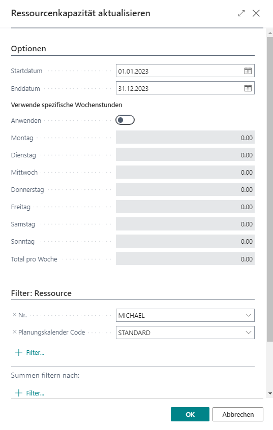Click into the Startdatum field
This screenshot has height=430, width=273.
(x=179, y=71)
